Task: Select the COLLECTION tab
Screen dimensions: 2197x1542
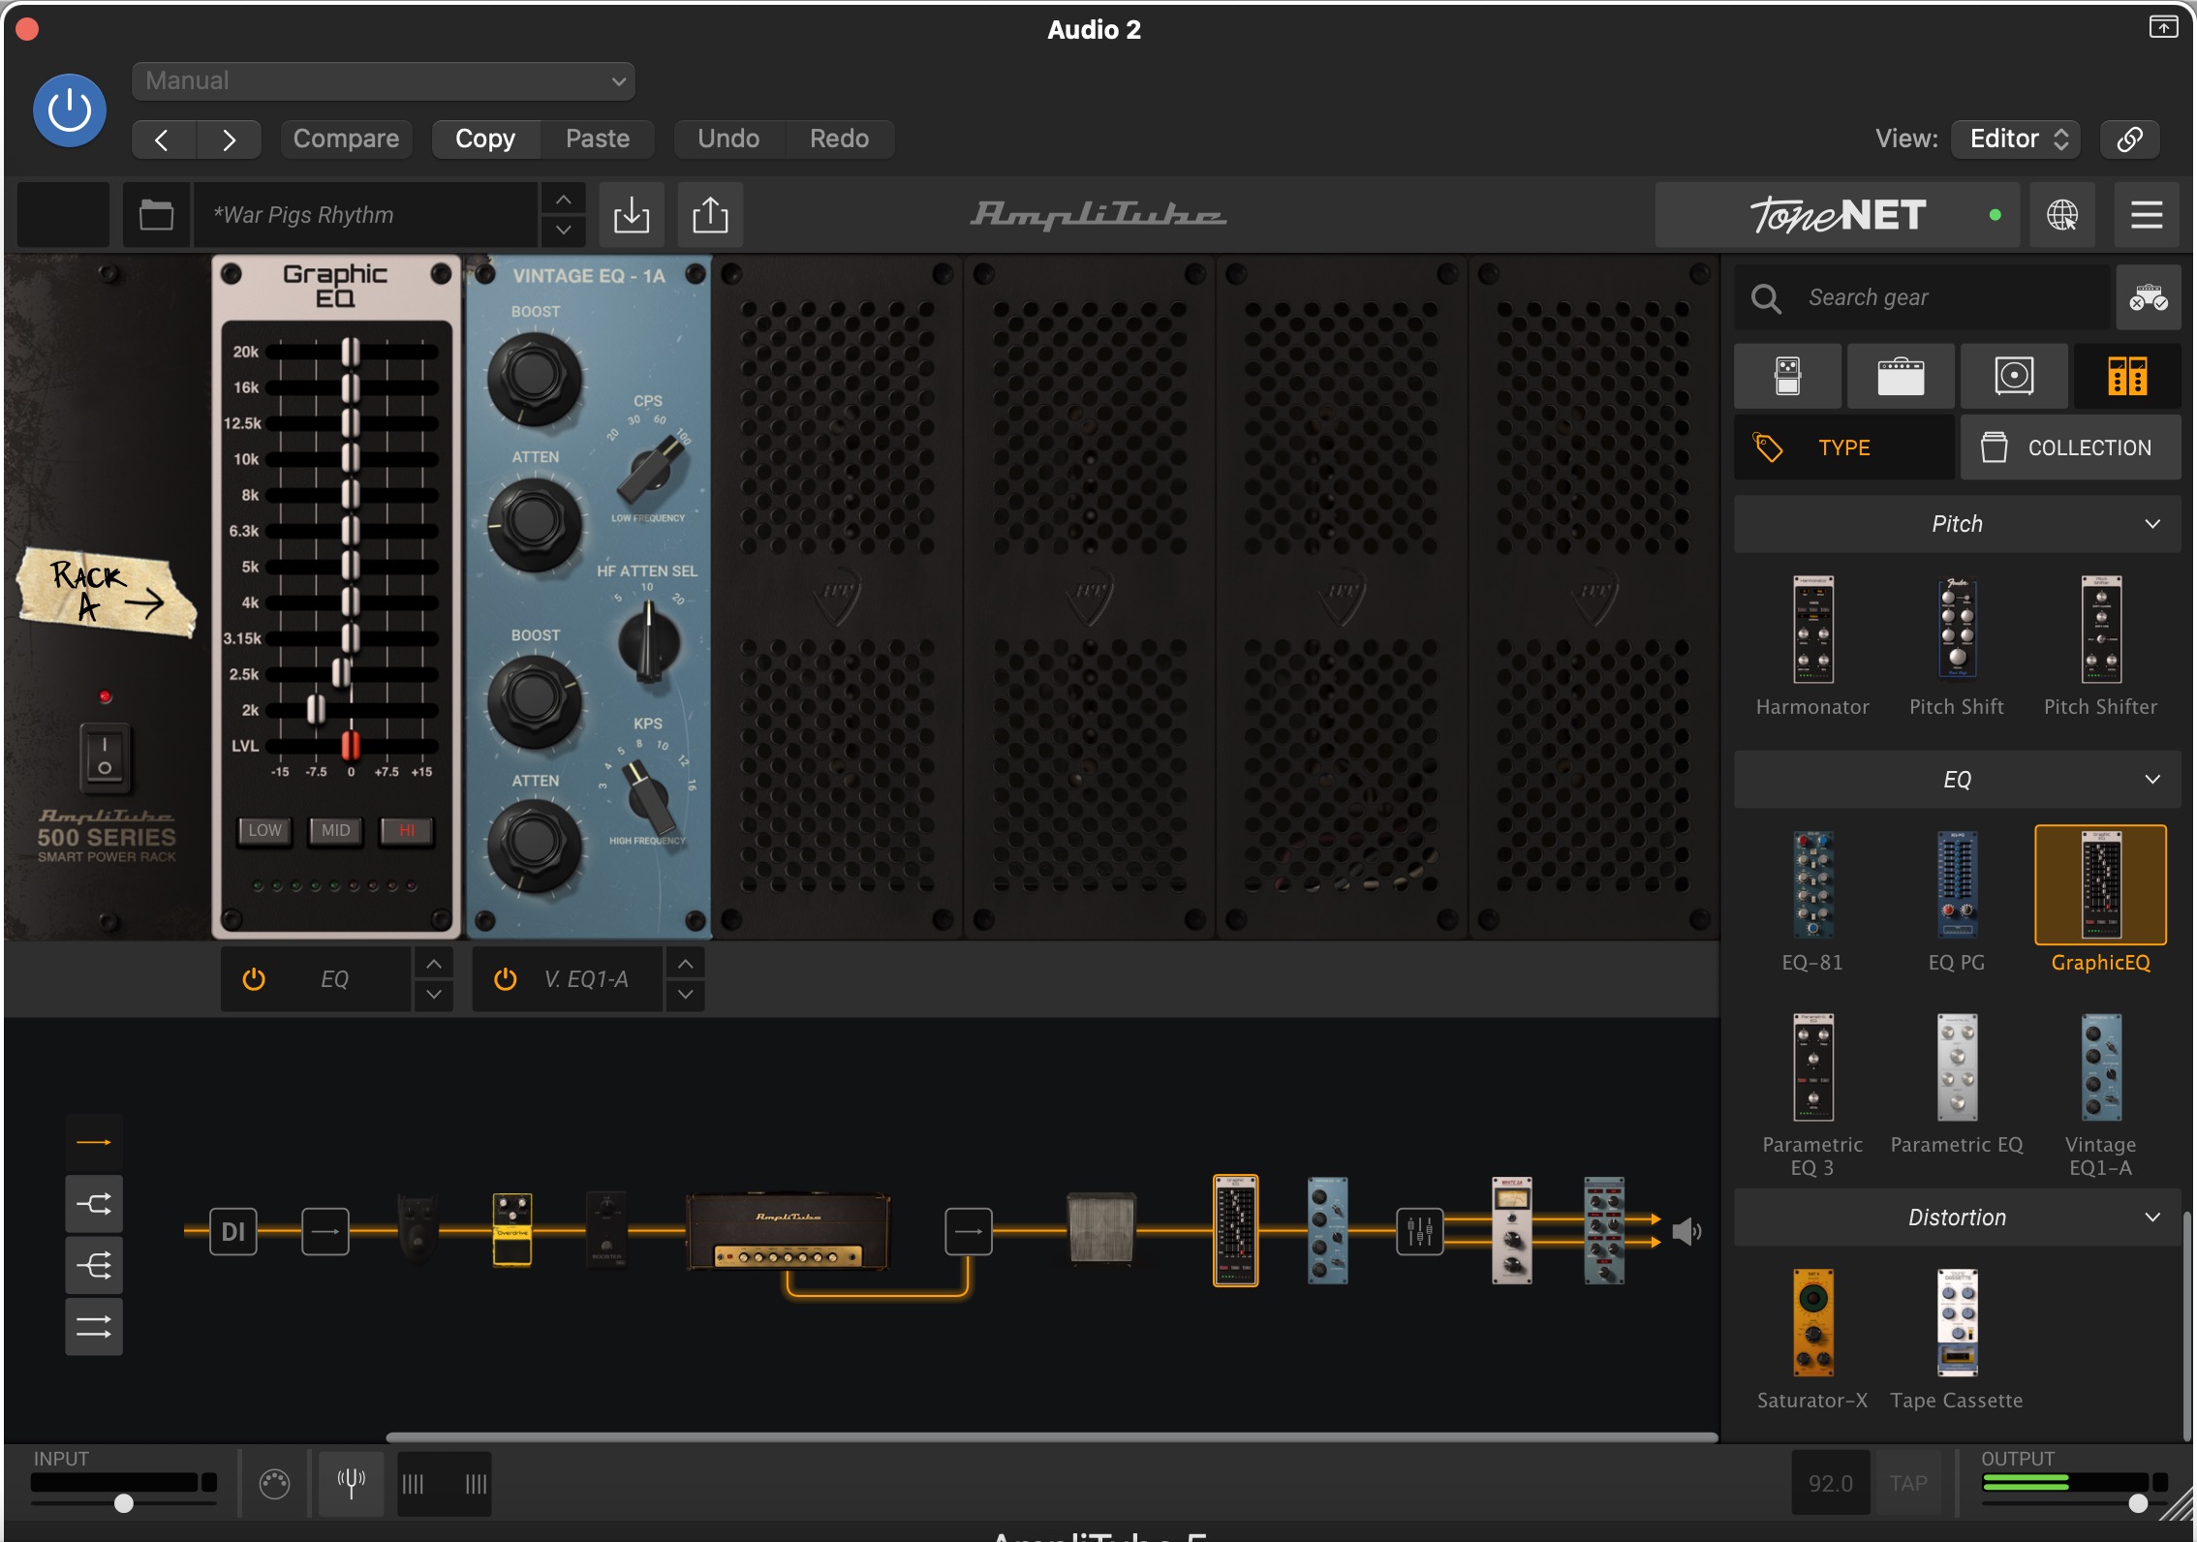Action: [2071, 447]
